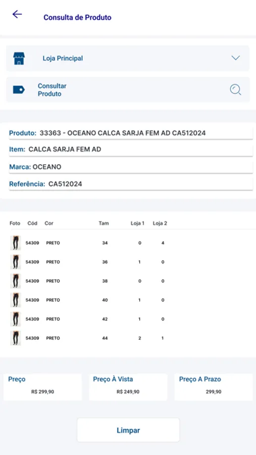Click size value 40 in the table
This screenshot has width=256, height=455.
[x=105, y=300]
